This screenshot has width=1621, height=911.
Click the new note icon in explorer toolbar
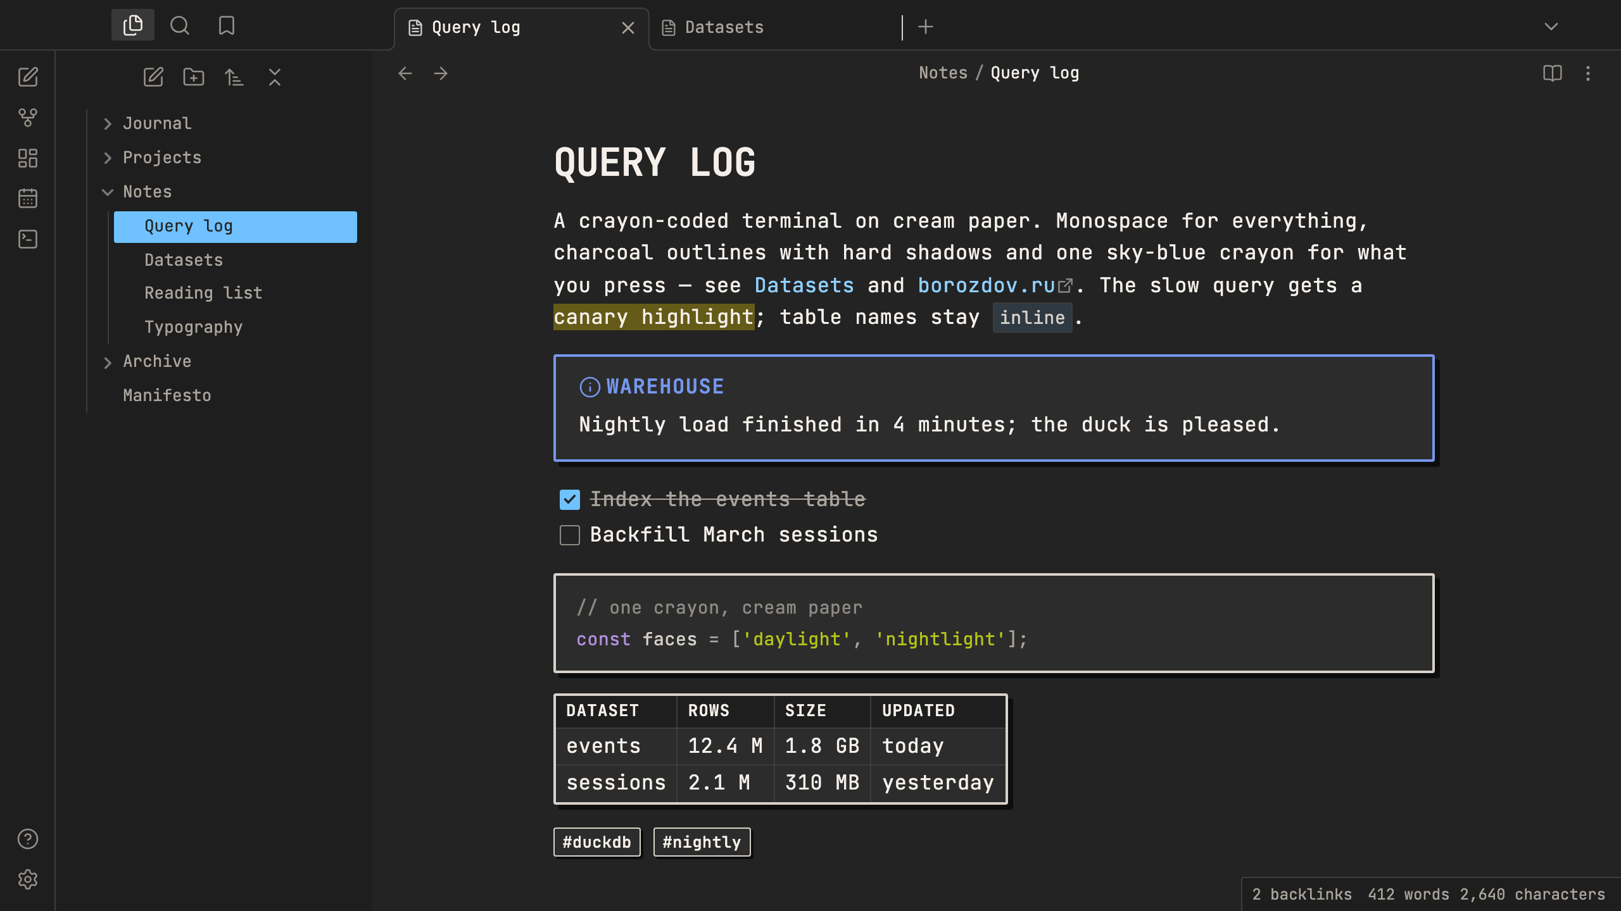click(x=153, y=77)
